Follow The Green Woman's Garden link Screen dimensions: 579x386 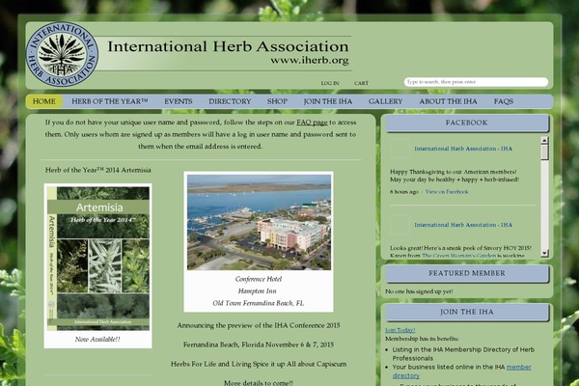[x=458, y=256]
